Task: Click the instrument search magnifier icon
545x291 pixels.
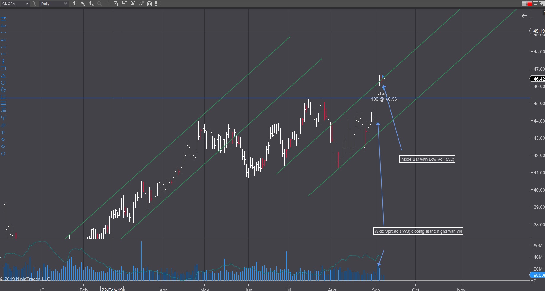Action: click(x=34, y=4)
